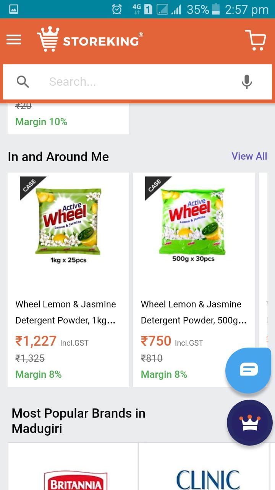Open the shopping cart
275x490 pixels.
255,40
